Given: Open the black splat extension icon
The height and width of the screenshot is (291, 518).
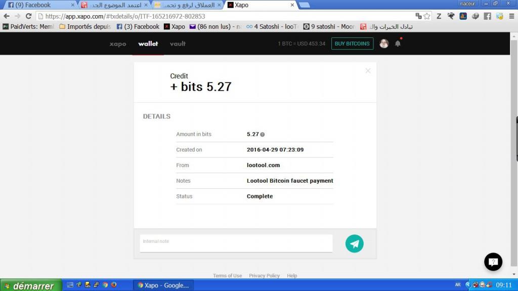Looking at the screenshot, I should tap(451, 16).
